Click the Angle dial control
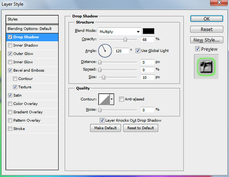The height and width of the screenshot is (177, 229). 105,51
